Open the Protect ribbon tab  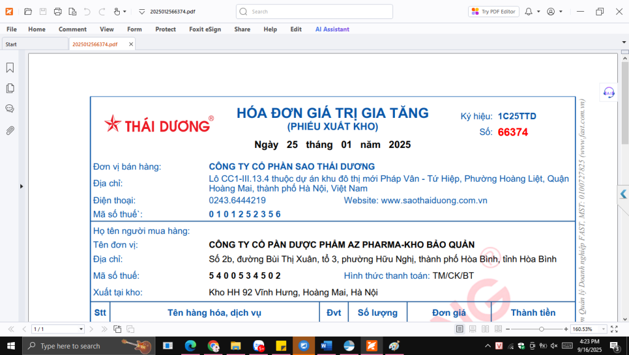(x=165, y=29)
